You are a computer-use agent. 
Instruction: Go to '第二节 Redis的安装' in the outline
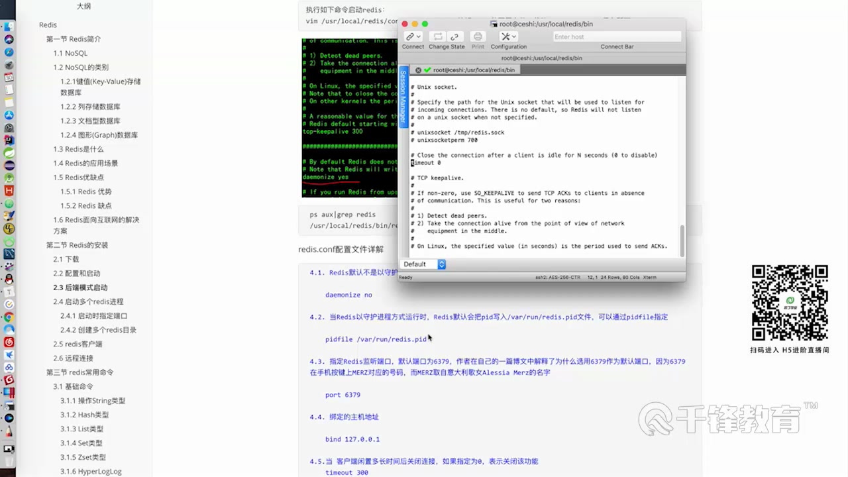tap(77, 245)
